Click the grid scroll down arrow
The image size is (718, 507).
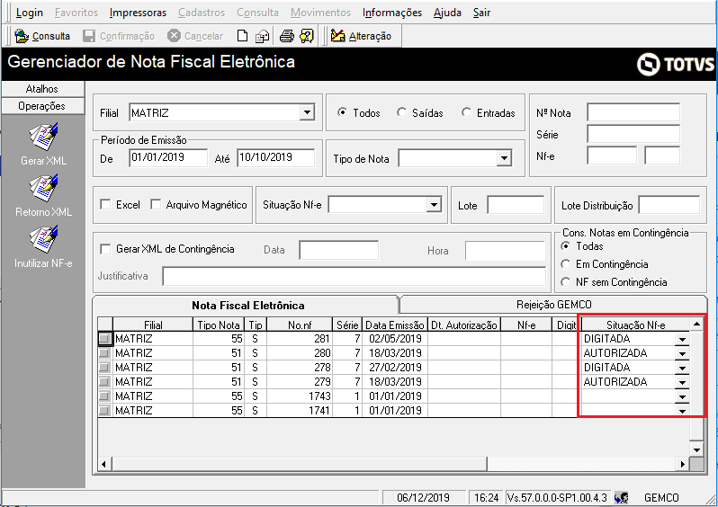696,449
